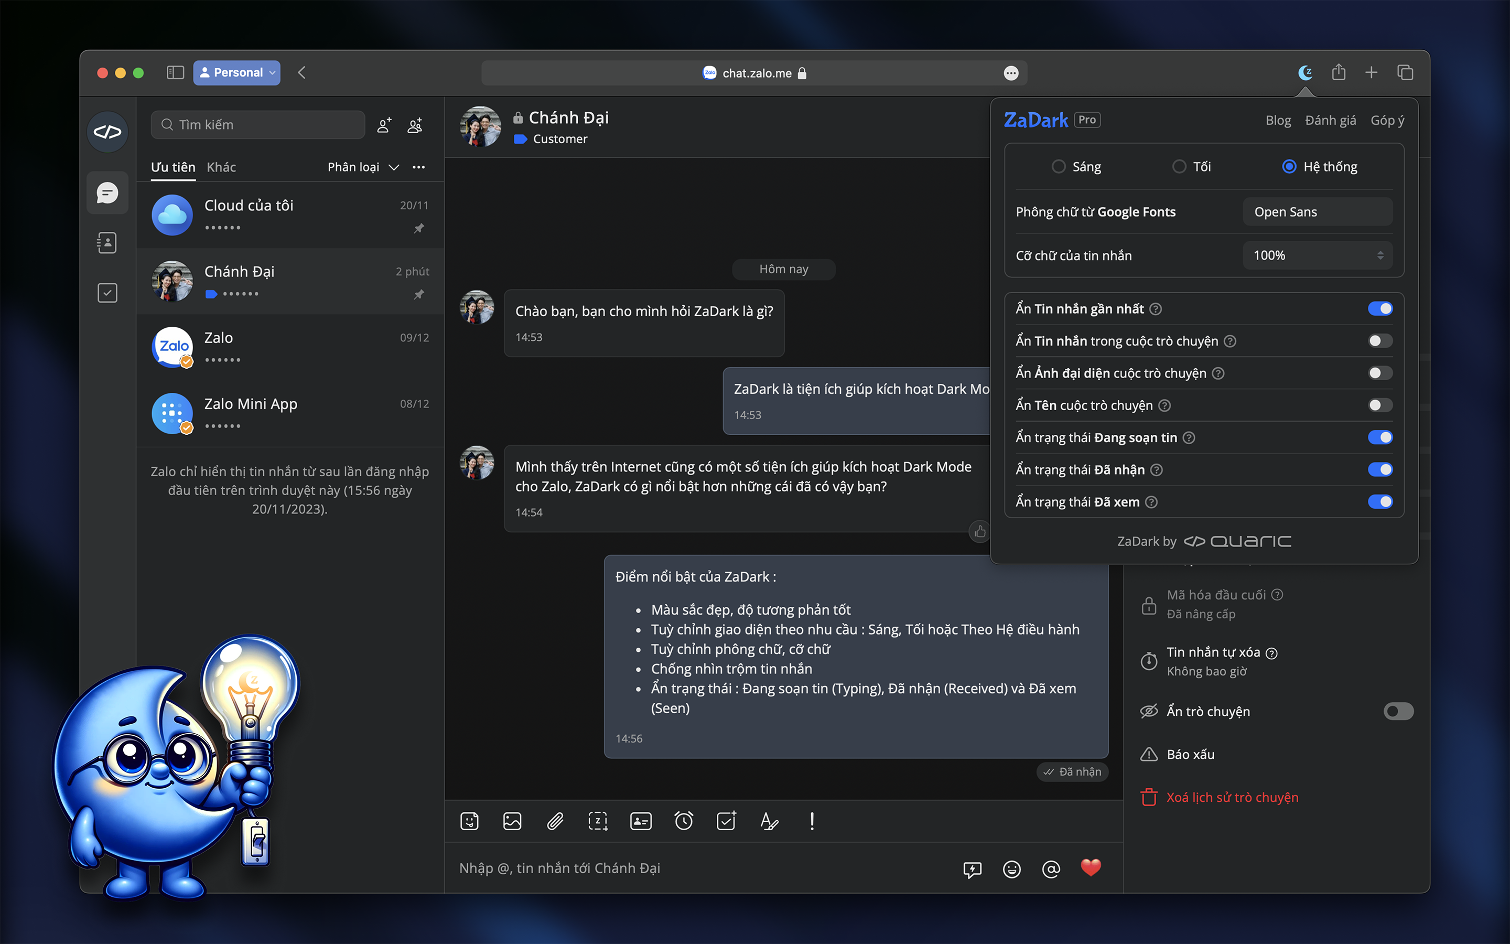The width and height of the screenshot is (1510, 944).
Task: Switch to the Ưu tiên tab
Action: pyautogui.click(x=173, y=167)
